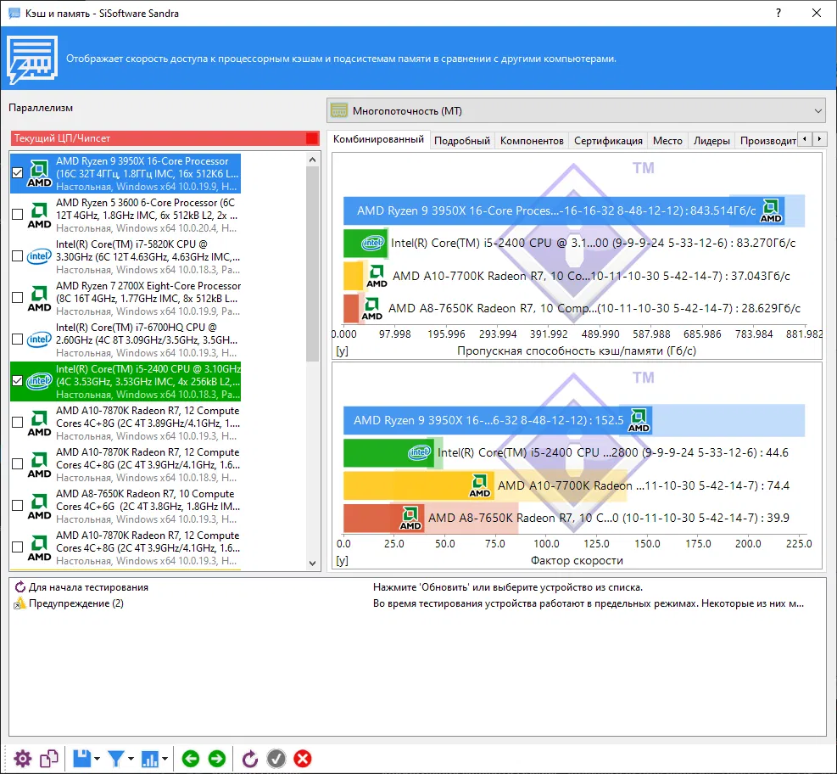This screenshot has height=774, width=837.
Task: Close the SiSoftware Sandra window
Action: click(x=817, y=13)
